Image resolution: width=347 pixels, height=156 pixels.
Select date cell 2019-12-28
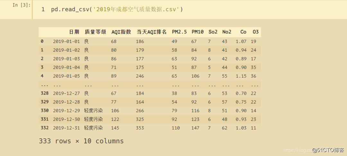pos(67,102)
